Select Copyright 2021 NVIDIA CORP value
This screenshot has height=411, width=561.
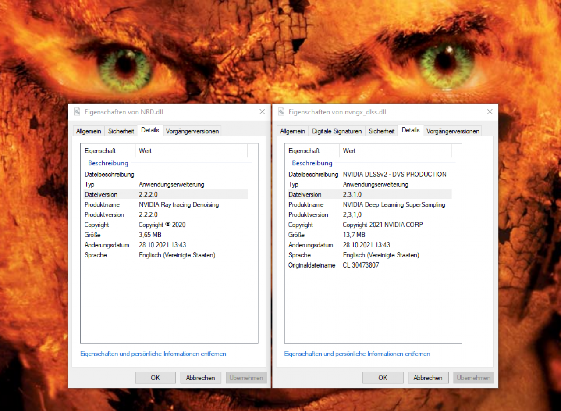pyautogui.click(x=383, y=225)
